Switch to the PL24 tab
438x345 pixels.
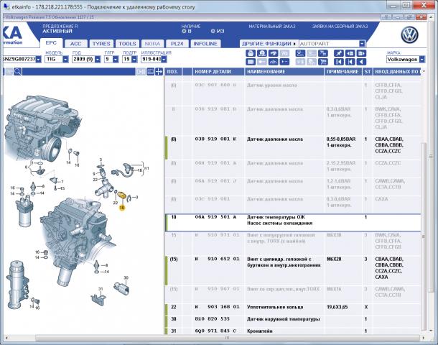pyautogui.click(x=177, y=44)
